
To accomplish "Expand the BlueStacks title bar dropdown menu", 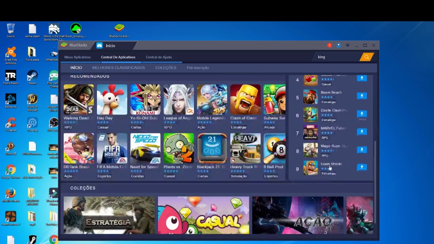I will (348, 45).
